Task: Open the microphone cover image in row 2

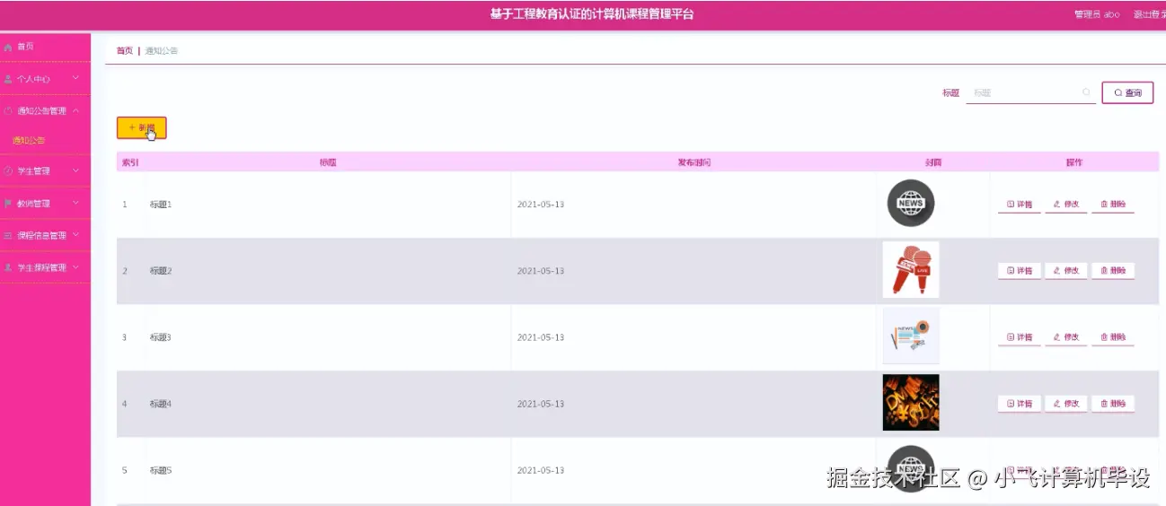Action: click(x=911, y=269)
